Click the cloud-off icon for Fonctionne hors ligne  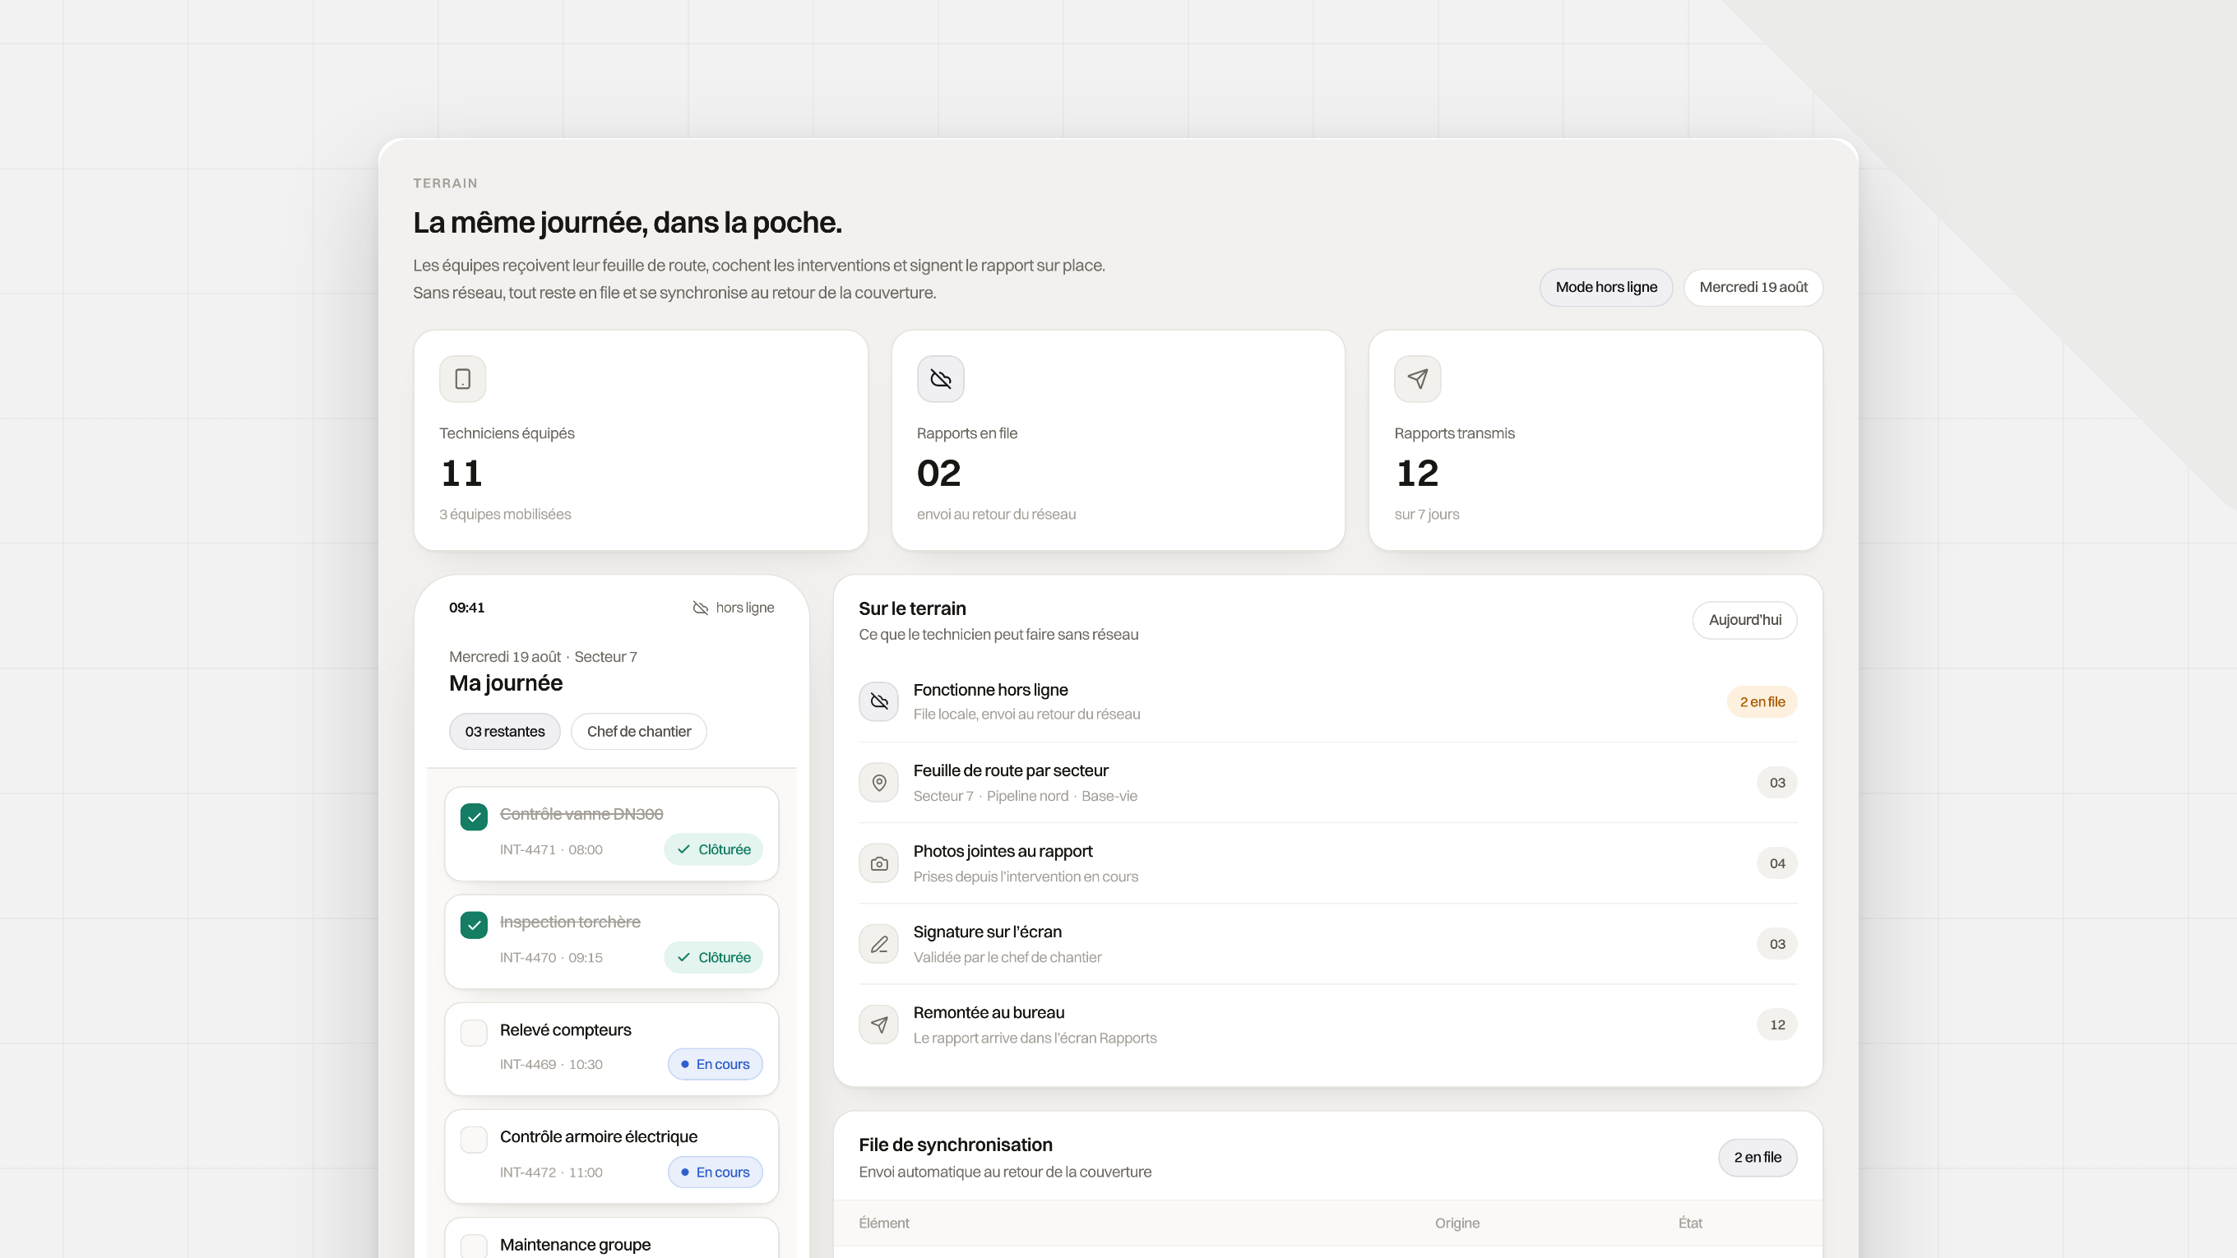pyautogui.click(x=879, y=701)
